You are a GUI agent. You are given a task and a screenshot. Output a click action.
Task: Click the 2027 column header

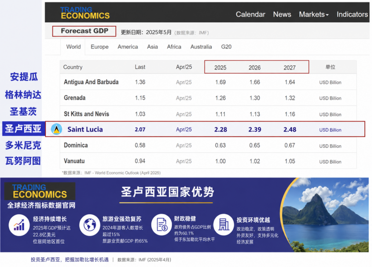tap(289, 68)
